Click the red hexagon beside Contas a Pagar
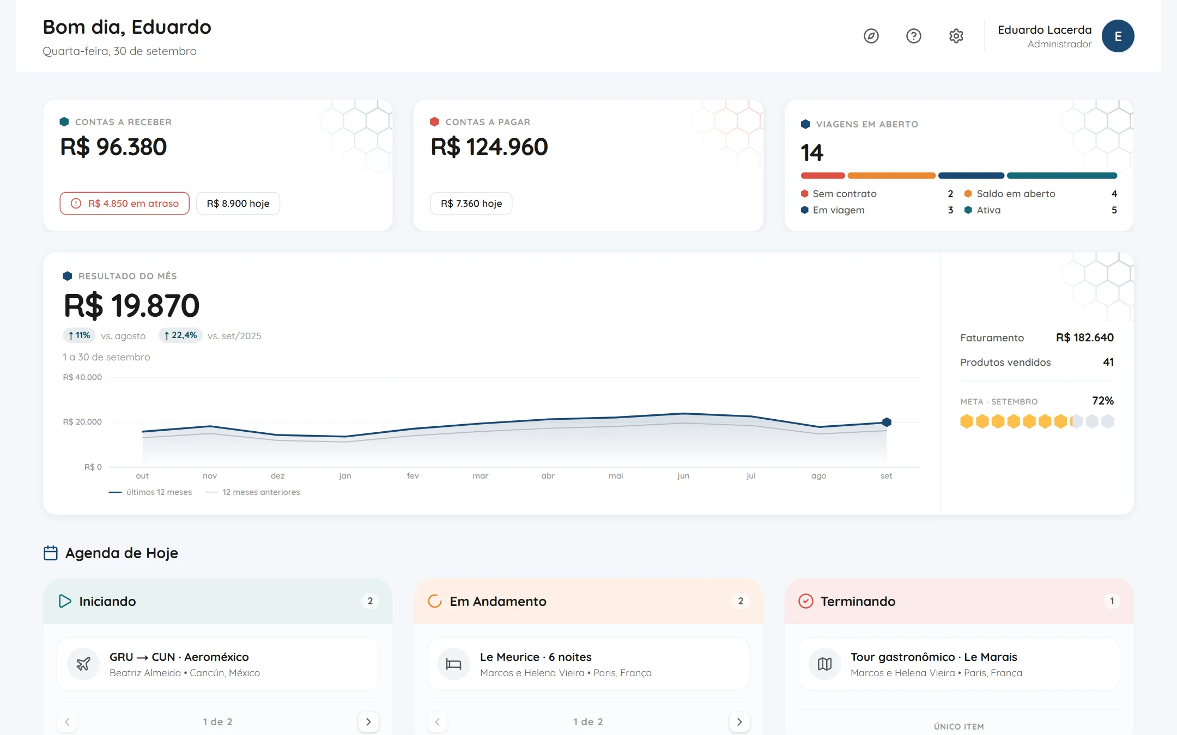 pos(434,122)
